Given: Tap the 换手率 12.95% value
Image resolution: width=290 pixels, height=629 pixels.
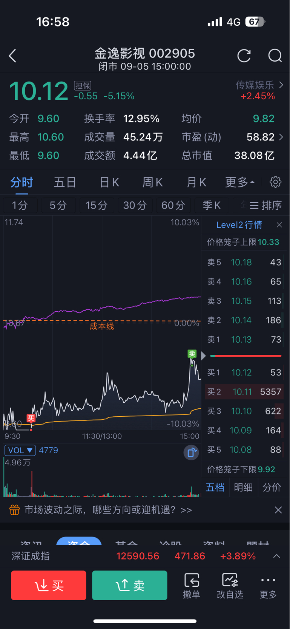Looking at the screenshot, I should (x=141, y=119).
